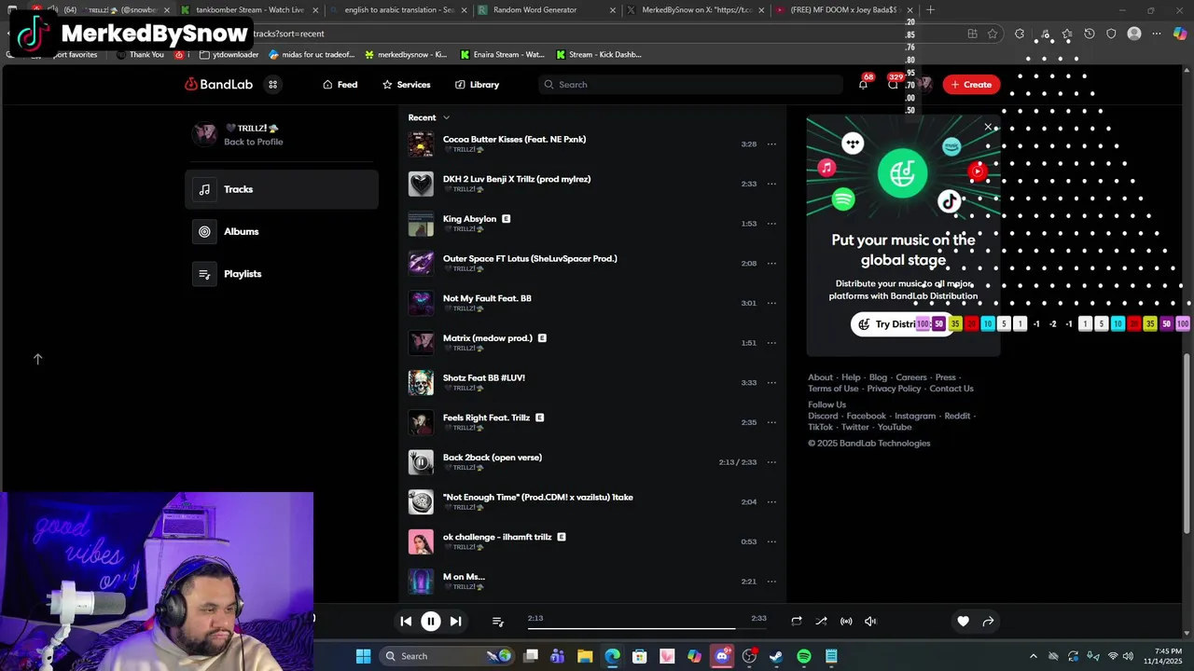This screenshot has height=671, width=1194.
Task: Toggle repeat mode
Action: coord(797,622)
